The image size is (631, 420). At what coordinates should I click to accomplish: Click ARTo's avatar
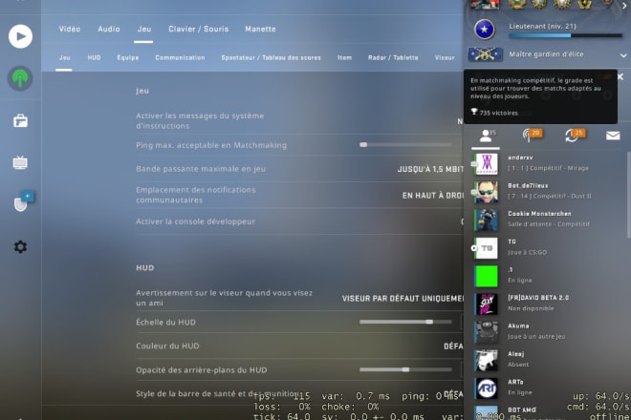click(486, 388)
